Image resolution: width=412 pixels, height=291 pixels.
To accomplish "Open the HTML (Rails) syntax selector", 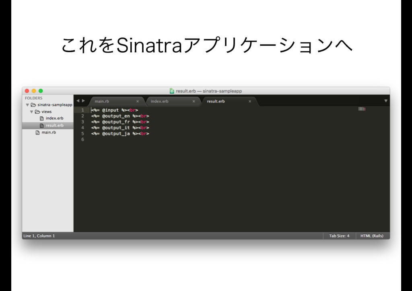I will [372, 236].
